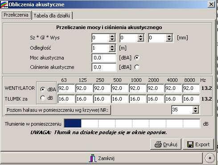The height and width of the screenshot is (165, 218).
Task: Close the Obliczenia akustyczne window
Action: click(211, 4)
